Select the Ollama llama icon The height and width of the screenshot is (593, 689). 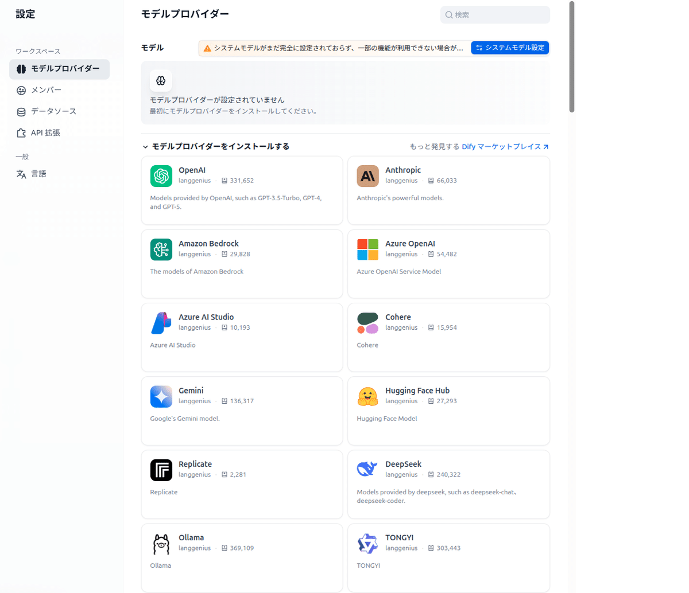[x=161, y=544]
